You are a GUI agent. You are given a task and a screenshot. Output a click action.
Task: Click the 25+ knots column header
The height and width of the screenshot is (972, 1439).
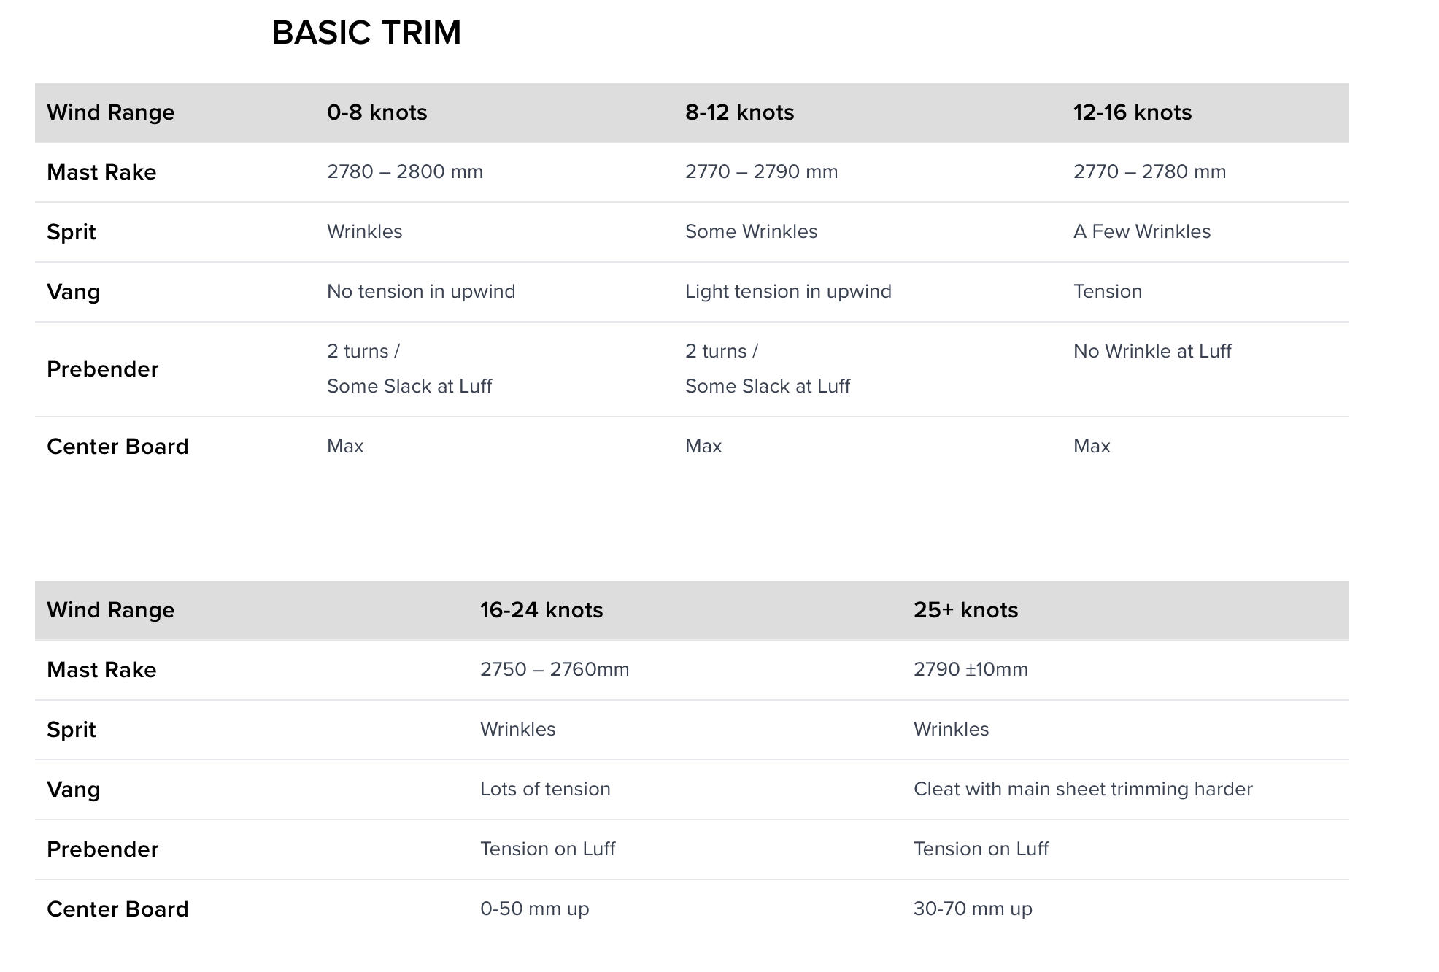pos(965,610)
